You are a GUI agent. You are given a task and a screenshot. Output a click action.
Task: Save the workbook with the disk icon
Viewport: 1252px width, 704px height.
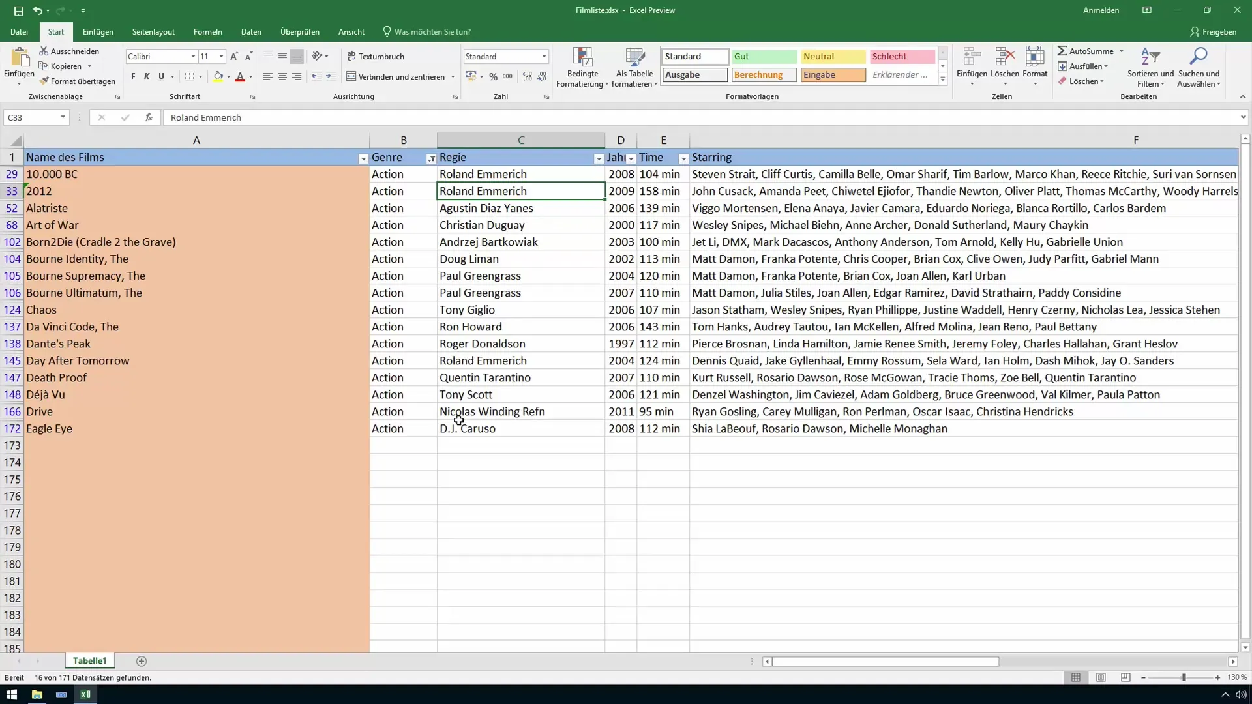coord(18,10)
